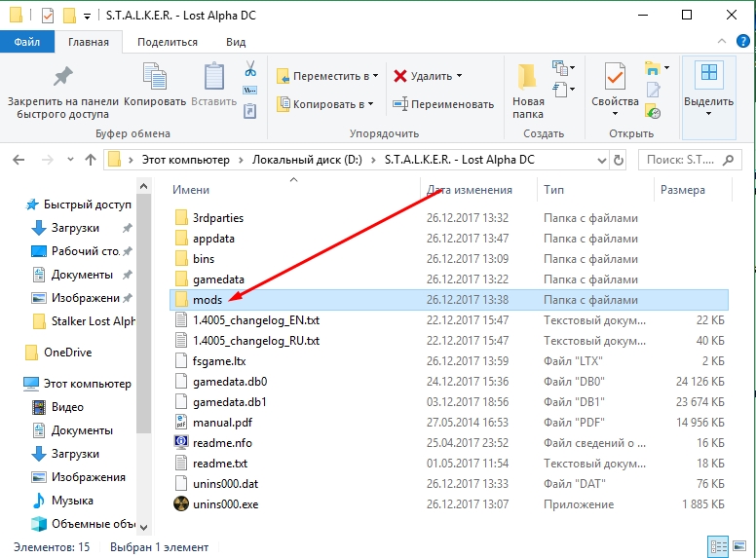Click the New item icon in Создать group
756x558 pixels.
click(560, 68)
